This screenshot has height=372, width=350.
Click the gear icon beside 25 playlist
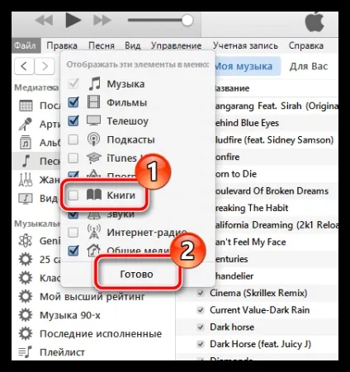[x=26, y=259]
